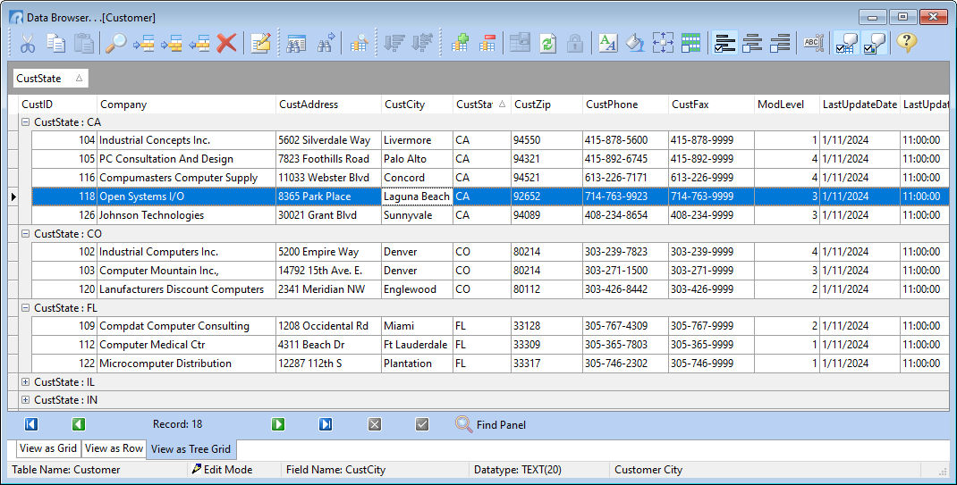Select the Industrial Concepts Inc. cell
This screenshot has height=485, width=957.
(x=186, y=140)
